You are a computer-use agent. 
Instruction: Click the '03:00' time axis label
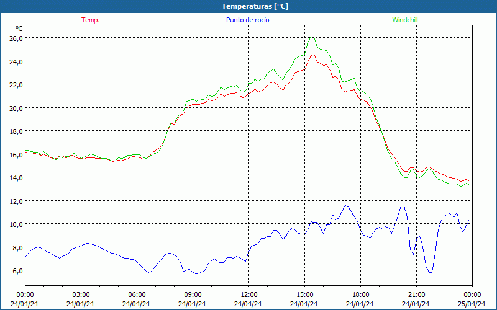pos(81,295)
